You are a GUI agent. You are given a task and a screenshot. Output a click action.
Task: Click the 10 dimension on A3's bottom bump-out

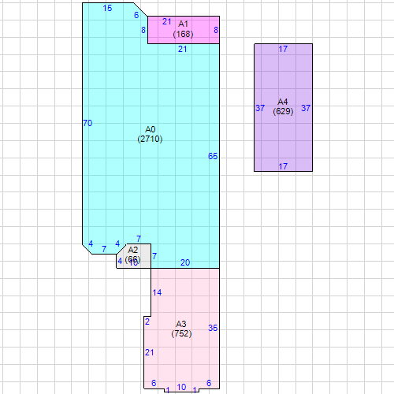pos(181,387)
